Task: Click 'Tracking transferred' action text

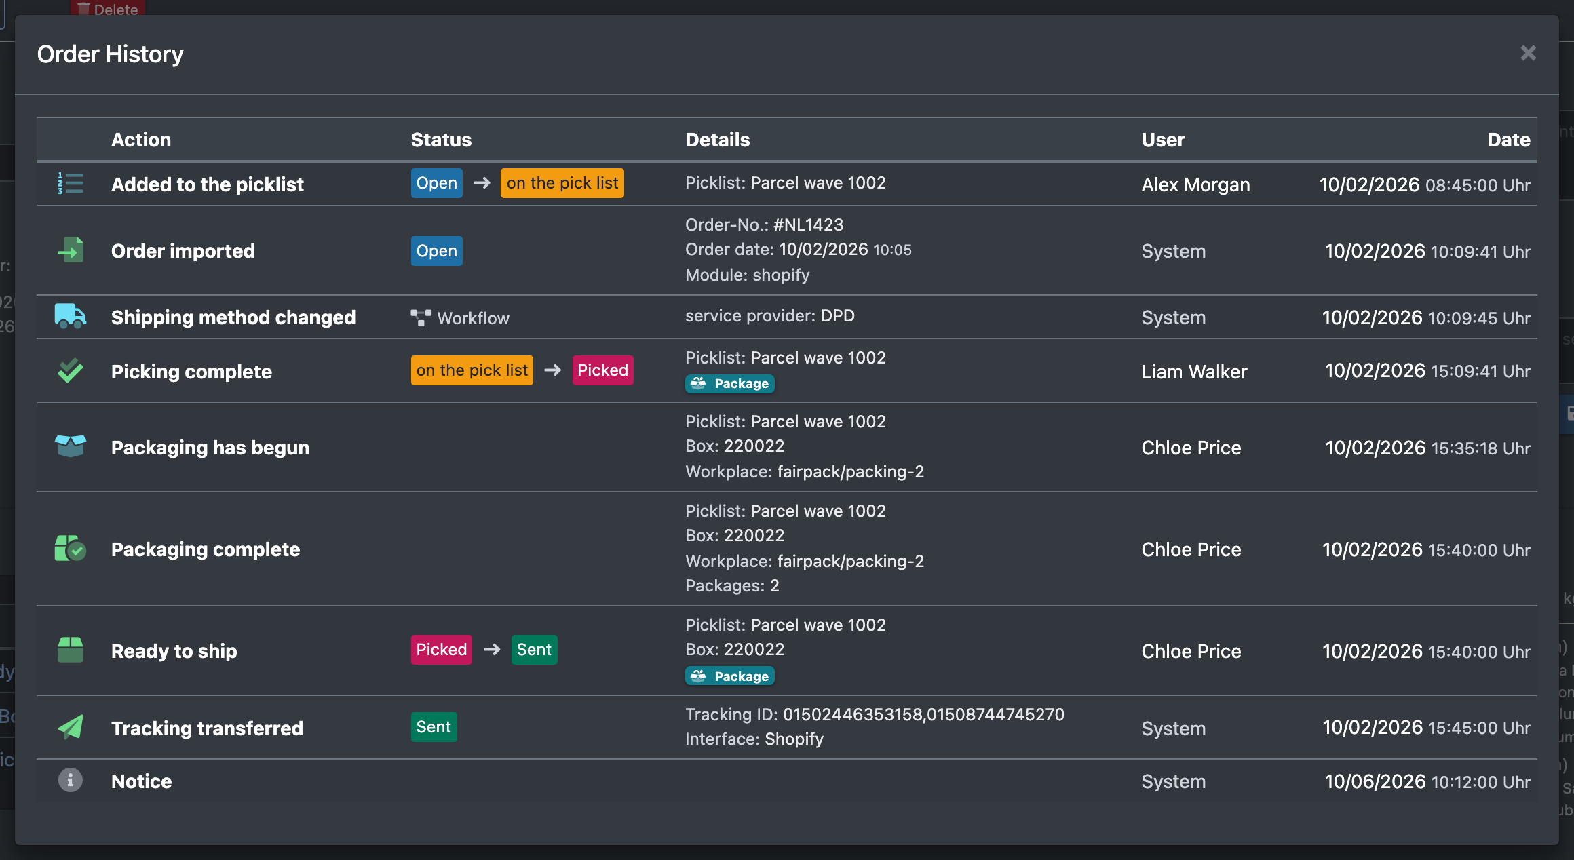Action: coord(207,728)
